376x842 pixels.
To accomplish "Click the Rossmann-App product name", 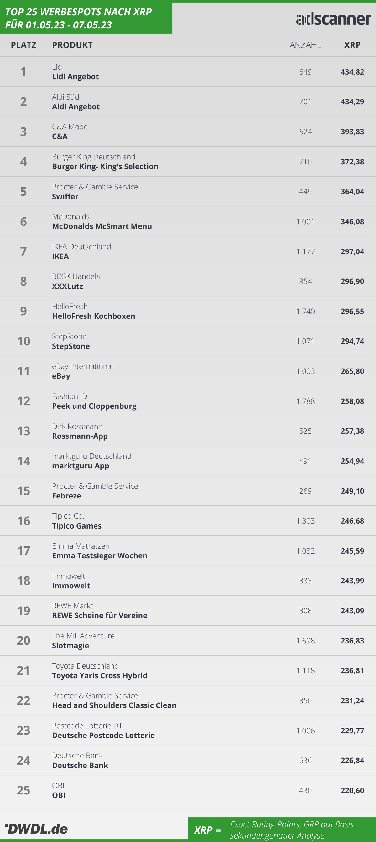I will (x=80, y=436).
